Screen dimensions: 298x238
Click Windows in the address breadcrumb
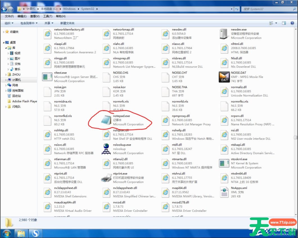69,9
